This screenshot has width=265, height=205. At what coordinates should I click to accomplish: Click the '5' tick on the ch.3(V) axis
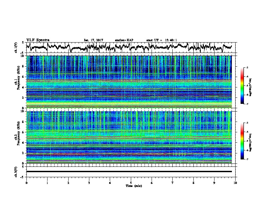[x=23, y=167]
